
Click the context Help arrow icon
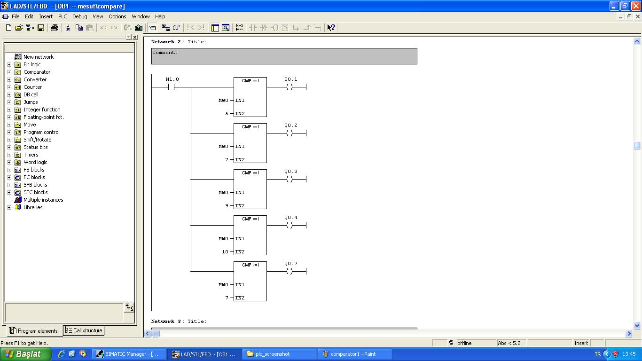click(331, 28)
